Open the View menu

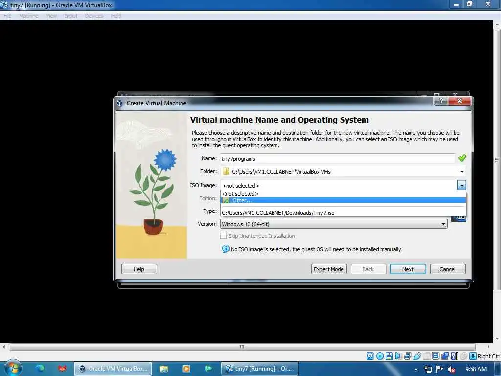coord(51,16)
